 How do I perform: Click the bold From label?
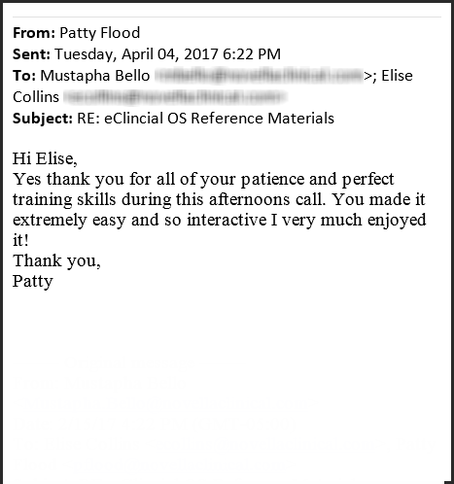(x=34, y=33)
